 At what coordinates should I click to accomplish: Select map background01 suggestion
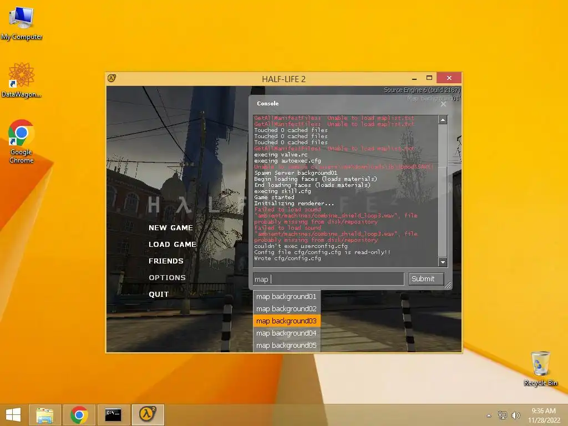[287, 296]
